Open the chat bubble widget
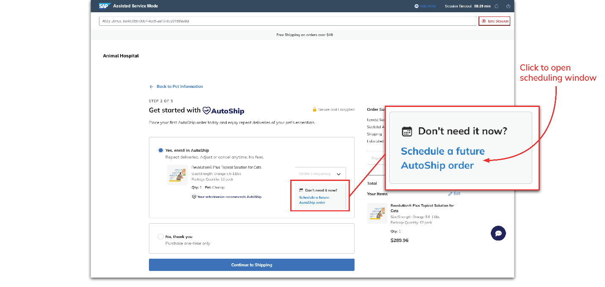This screenshot has height=287, width=605. (x=498, y=233)
